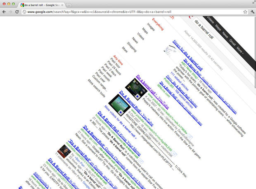Open 'Do a Barrel Roll: another Google easter egg' link
This screenshot has width=256, height=189.
point(180,104)
